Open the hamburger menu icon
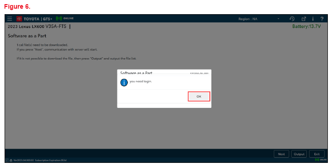The width and height of the screenshot is (332, 167). [10, 19]
